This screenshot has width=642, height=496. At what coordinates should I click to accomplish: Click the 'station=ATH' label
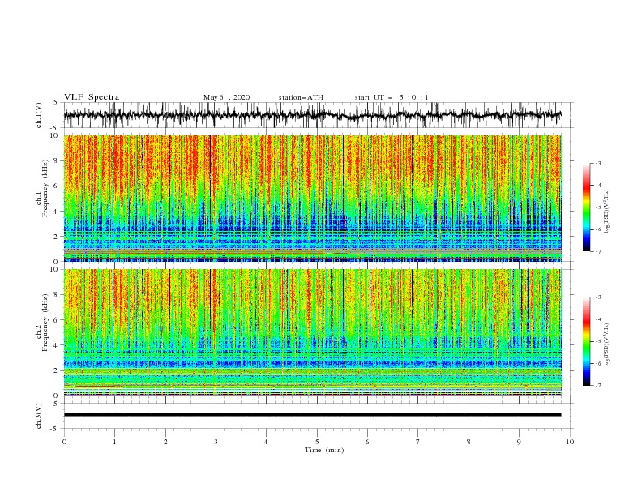(x=301, y=97)
